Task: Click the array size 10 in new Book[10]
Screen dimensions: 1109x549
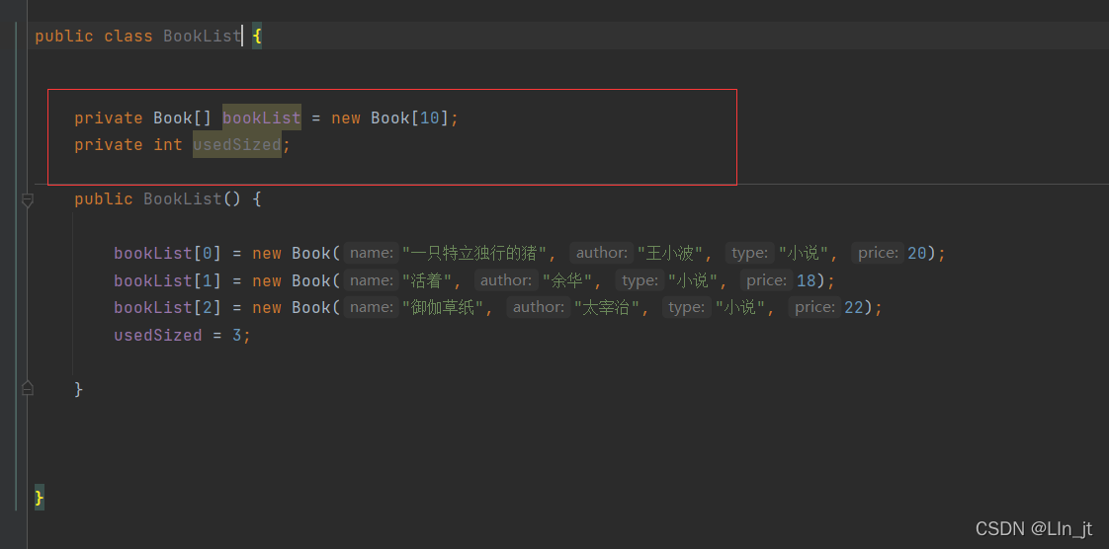Action: (x=430, y=118)
